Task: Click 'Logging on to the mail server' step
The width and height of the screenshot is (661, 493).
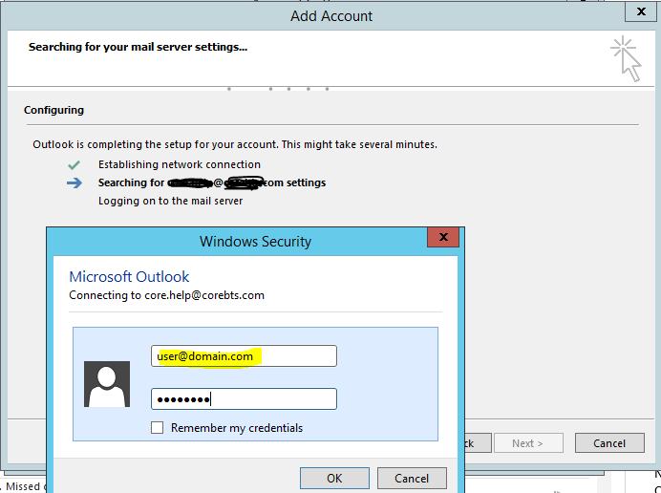Action: point(170,201)
